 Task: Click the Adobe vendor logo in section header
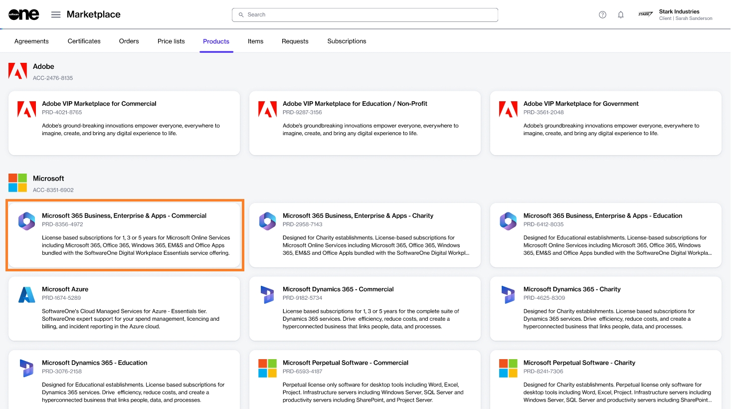click(18, 71)
